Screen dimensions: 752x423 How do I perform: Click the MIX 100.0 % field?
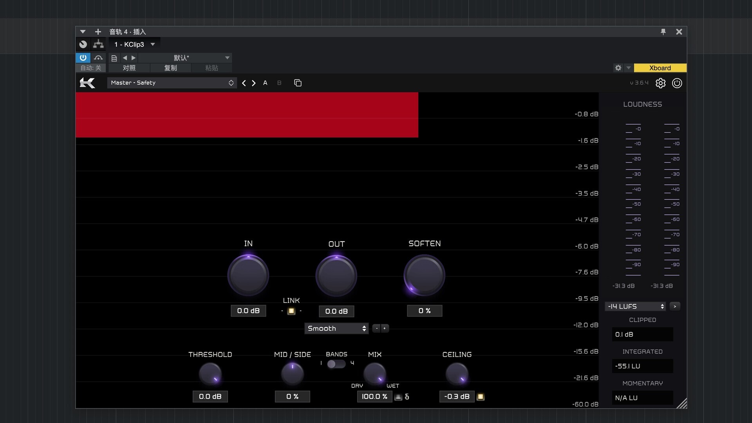pos(375,397)
